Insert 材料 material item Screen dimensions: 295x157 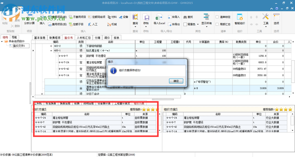point(112,17)
